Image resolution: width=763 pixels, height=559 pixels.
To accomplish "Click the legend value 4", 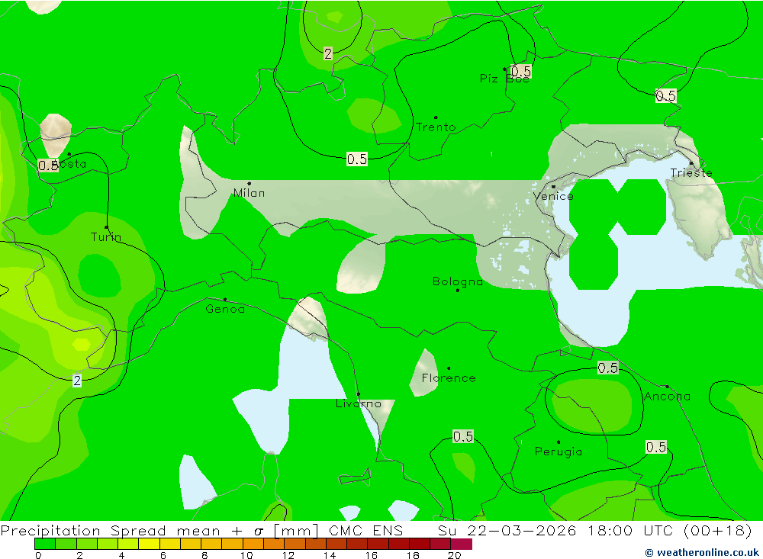I will pos(121,555).
